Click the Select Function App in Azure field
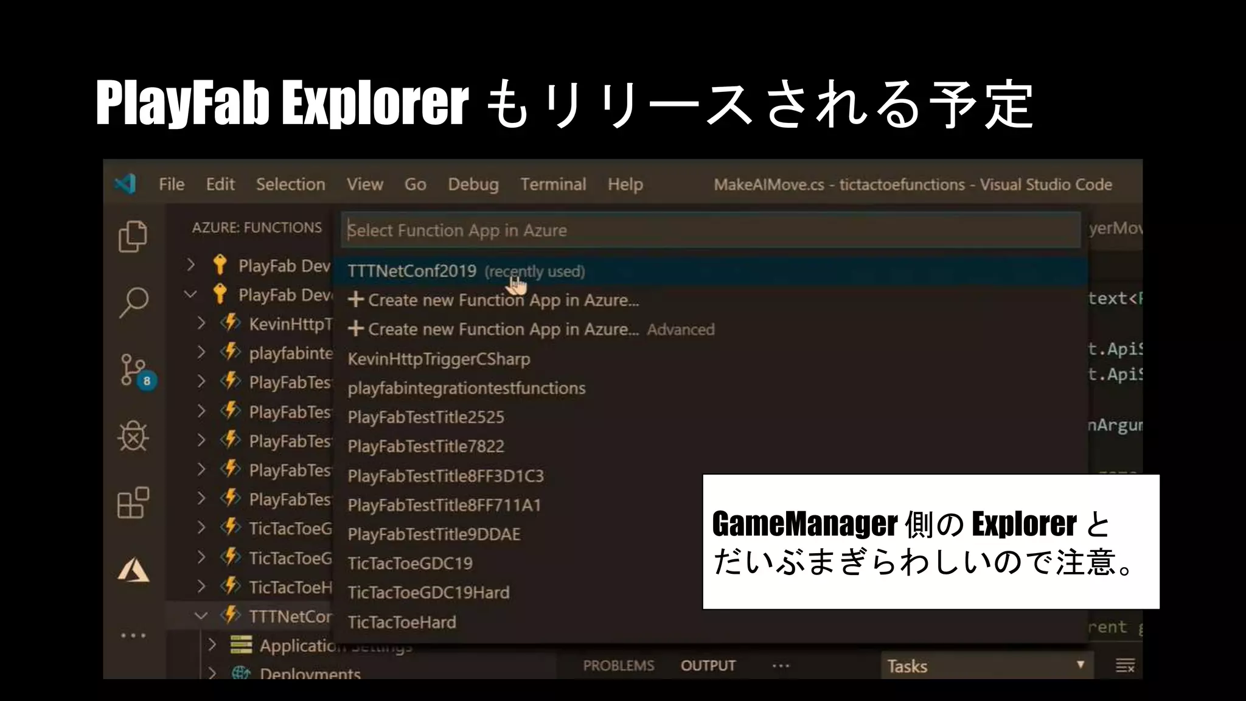This screenshot has width=1246, height=701. tap(711, 230)
